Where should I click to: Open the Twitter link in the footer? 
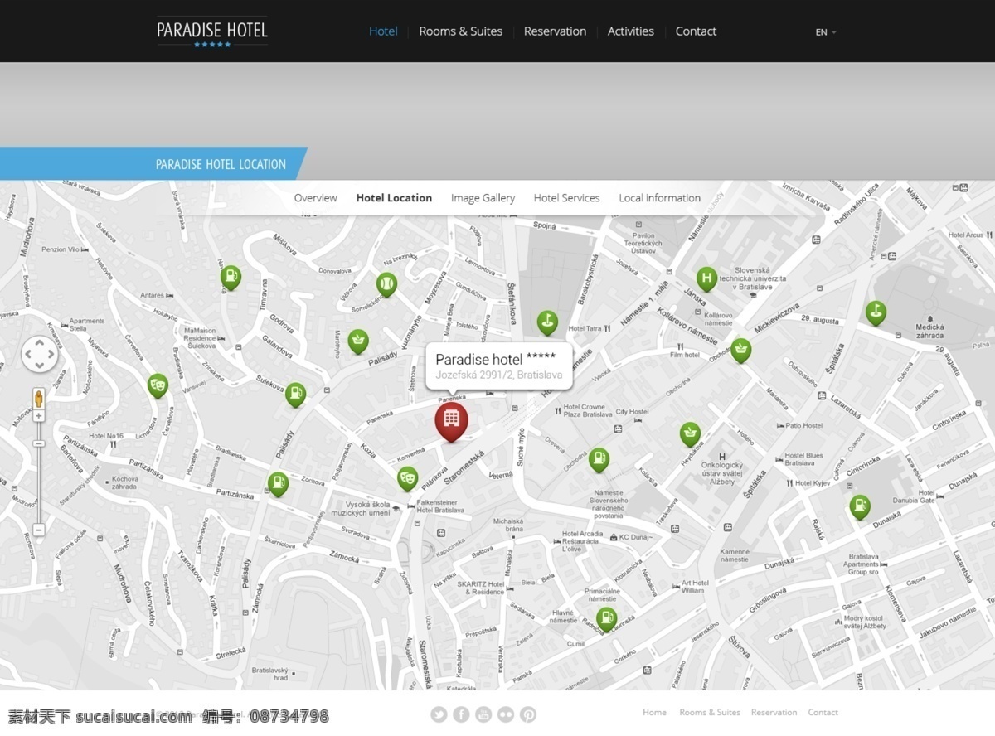pyautogui.click(x=439, y=714)
